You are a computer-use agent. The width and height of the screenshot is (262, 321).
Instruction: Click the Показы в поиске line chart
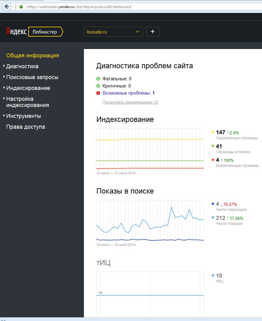[150, 220]
